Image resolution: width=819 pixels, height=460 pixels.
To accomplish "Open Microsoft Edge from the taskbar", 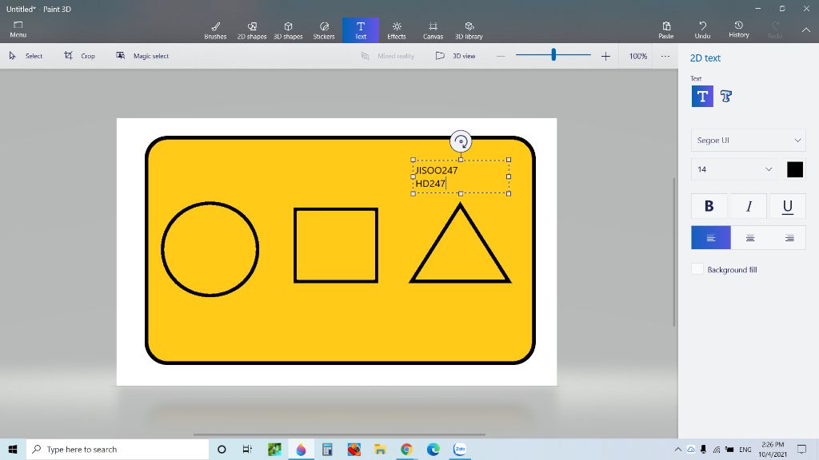I will (x=433, y=449).
